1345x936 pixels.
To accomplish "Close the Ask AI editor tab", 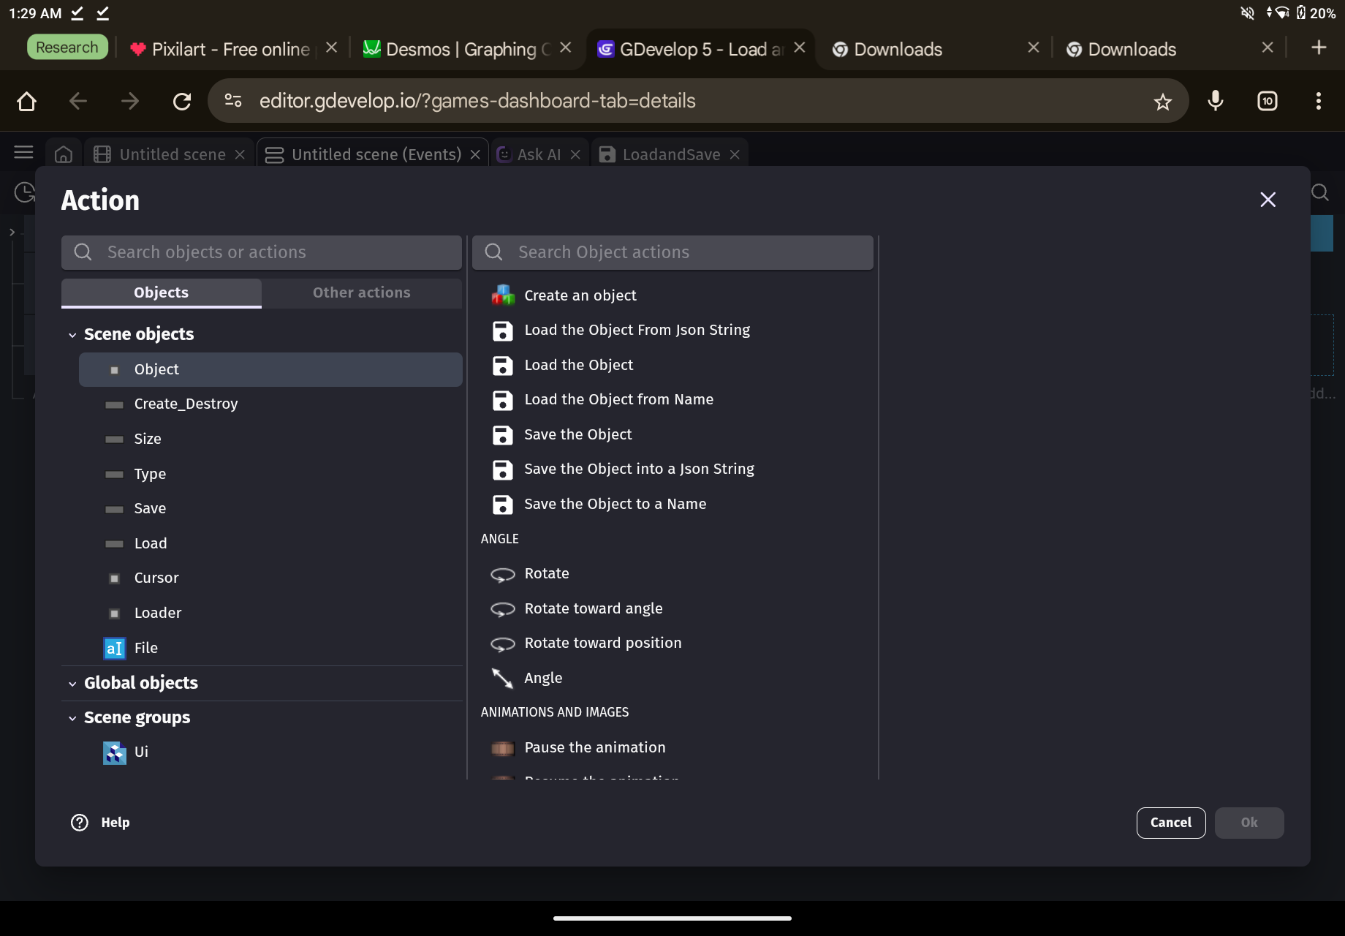I will (575, 155).
